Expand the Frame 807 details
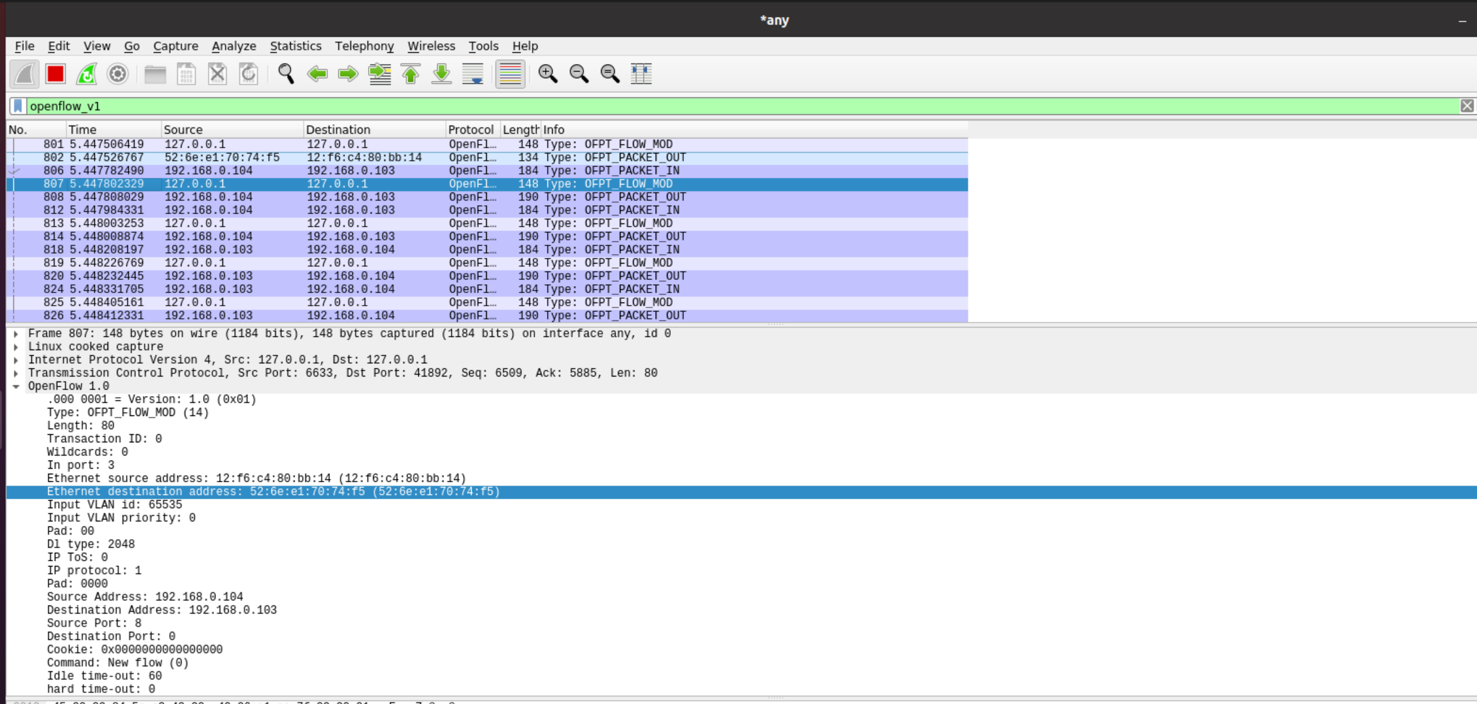Viewport: 1477px width, 704px height. coord(16,334)
